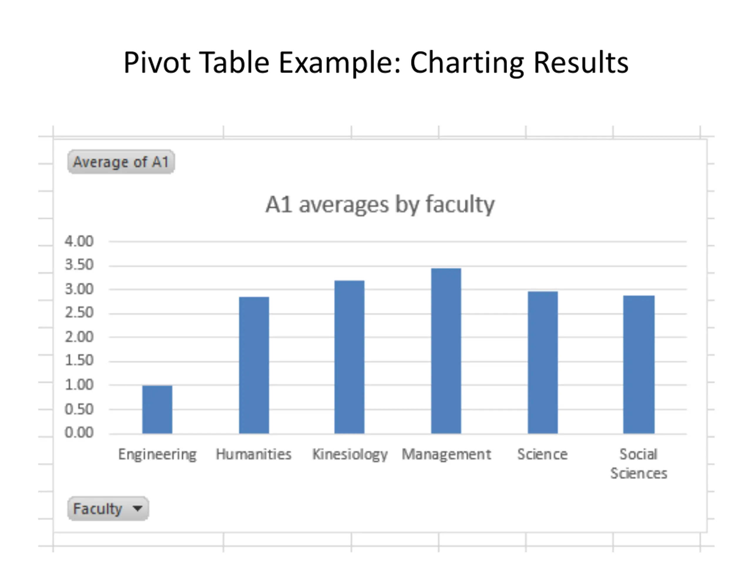
Task: Click the 0.00 vertical axis value
Action: click(x=79, y=433)
